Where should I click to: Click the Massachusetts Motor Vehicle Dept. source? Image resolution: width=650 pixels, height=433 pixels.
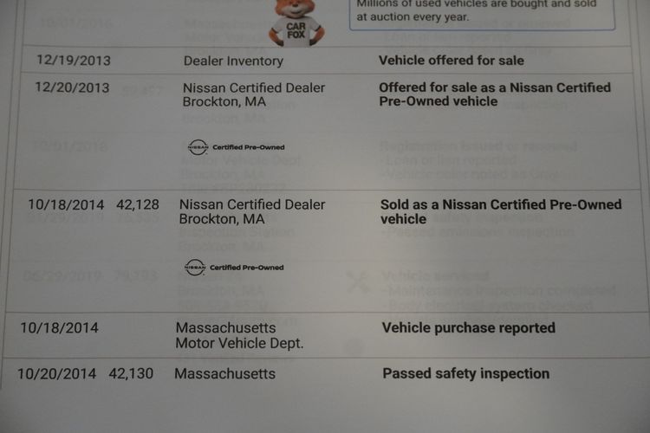click(x=239, y=335)
